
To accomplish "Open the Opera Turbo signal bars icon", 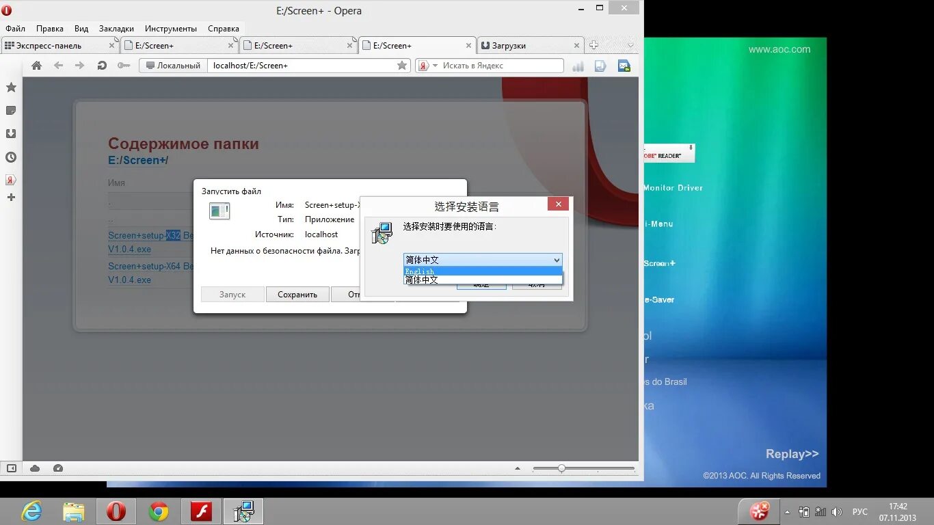I will pyautogui.click(x=578, y=66).
